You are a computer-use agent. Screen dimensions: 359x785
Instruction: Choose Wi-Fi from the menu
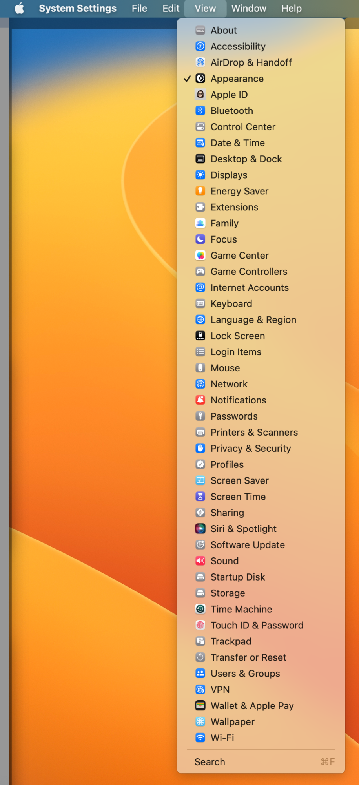[x=261, y=738]
